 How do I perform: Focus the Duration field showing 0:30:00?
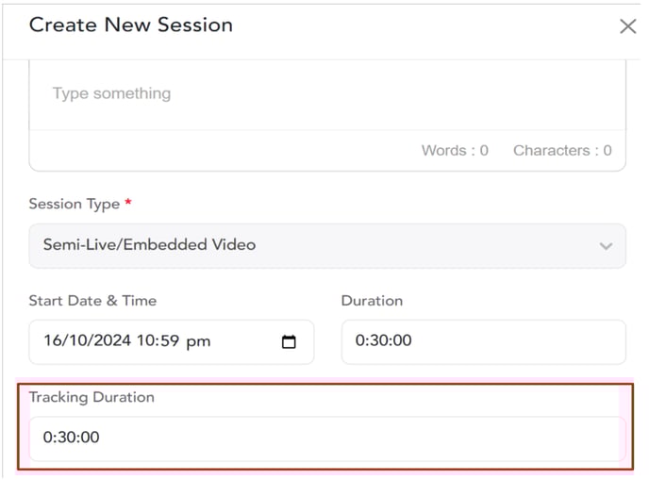(483, 341)
